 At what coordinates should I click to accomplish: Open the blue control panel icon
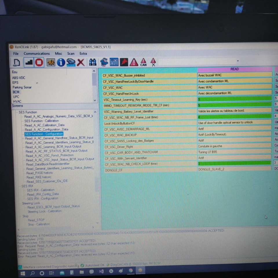tap(114, 62)
